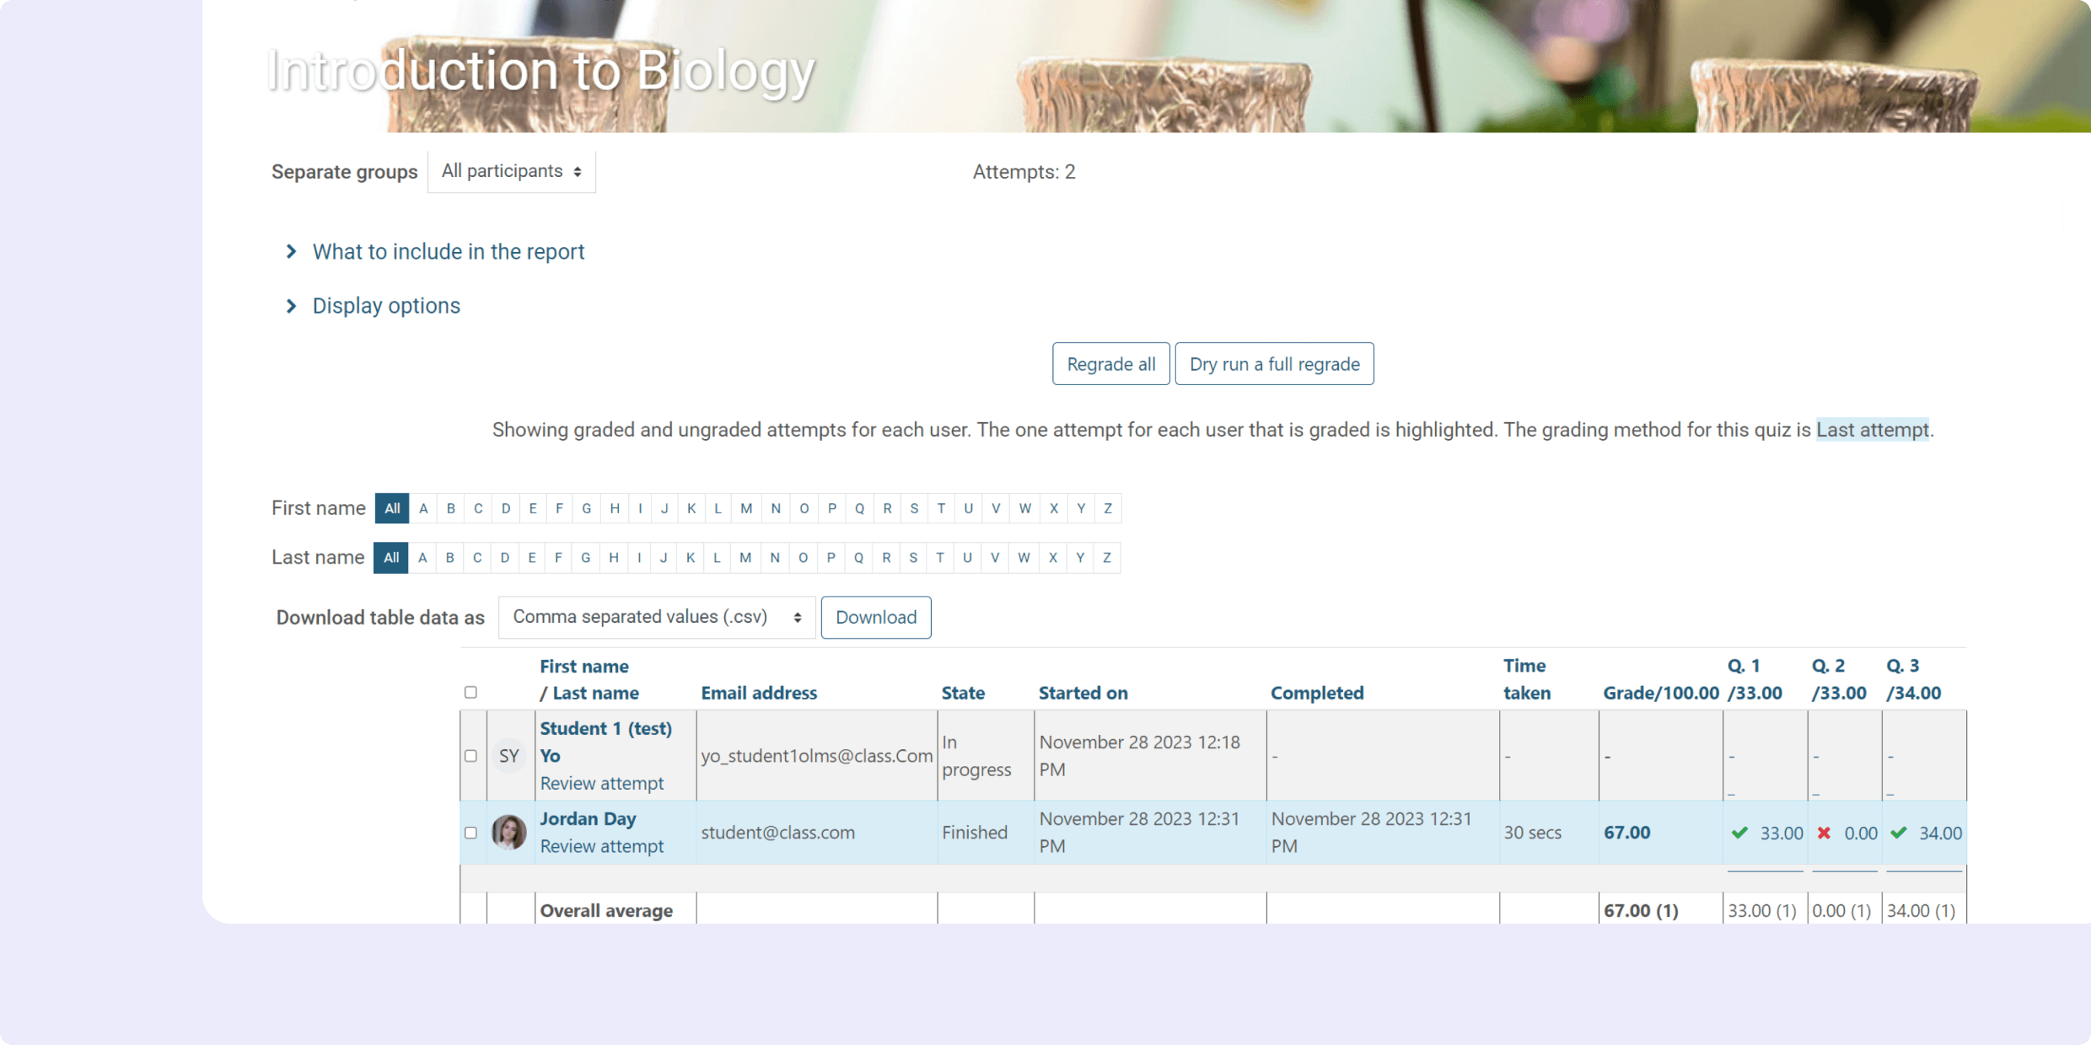Click the green checkmark icon in Q.1 column
The height and width of the screenshot is (1045, 2091).
click(x=1739, y=833)
